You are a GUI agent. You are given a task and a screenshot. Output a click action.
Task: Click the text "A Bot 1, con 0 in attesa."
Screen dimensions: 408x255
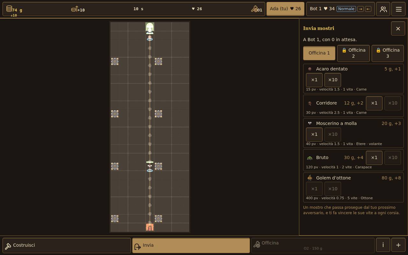point(330,40)
